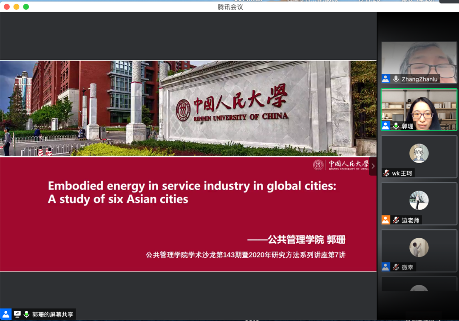Click the orange user badge beside 边老师
Screen dimensions: 459x321
pyautogui.click(x=385, y=220)
